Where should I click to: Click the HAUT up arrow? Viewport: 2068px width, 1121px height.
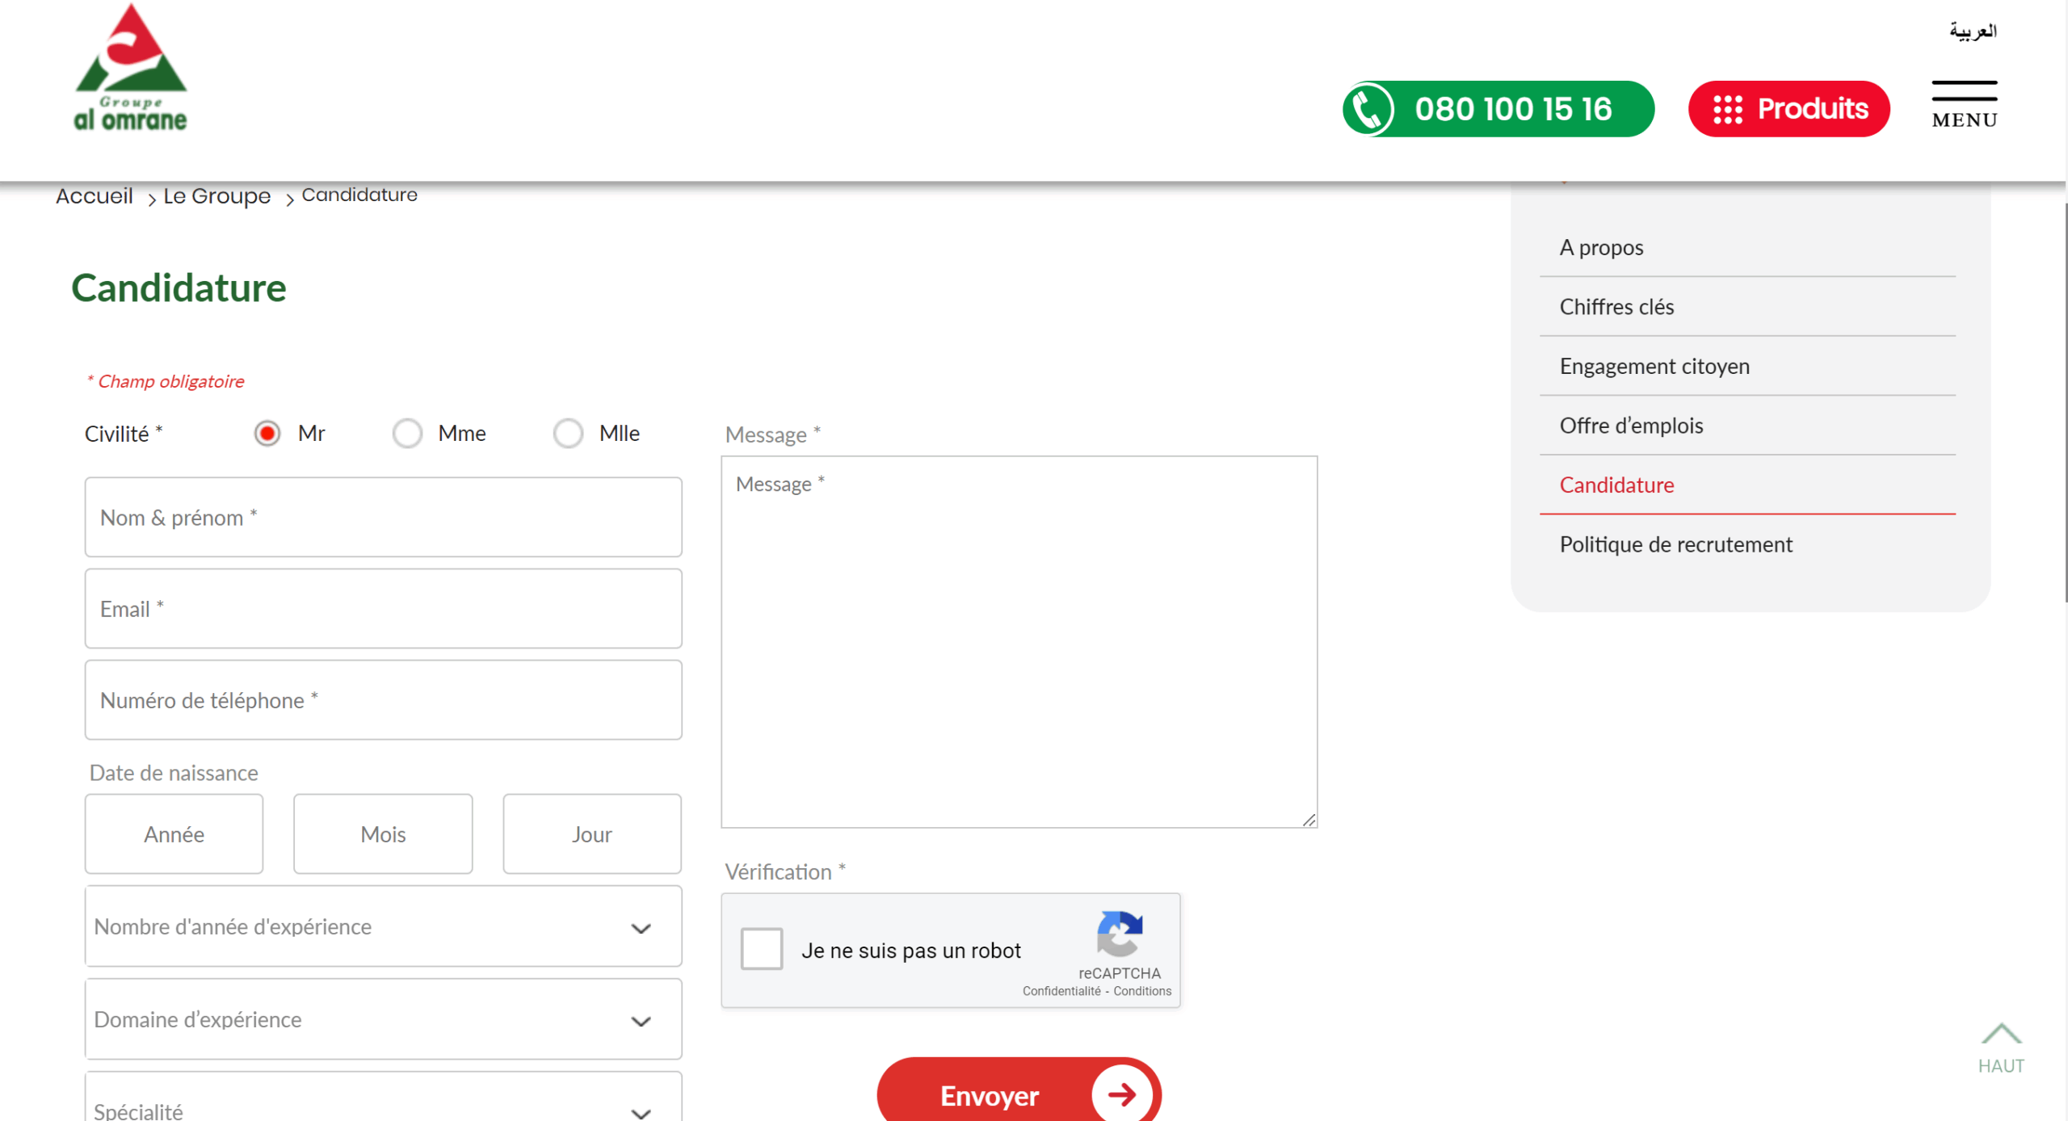[2000, 1049]
